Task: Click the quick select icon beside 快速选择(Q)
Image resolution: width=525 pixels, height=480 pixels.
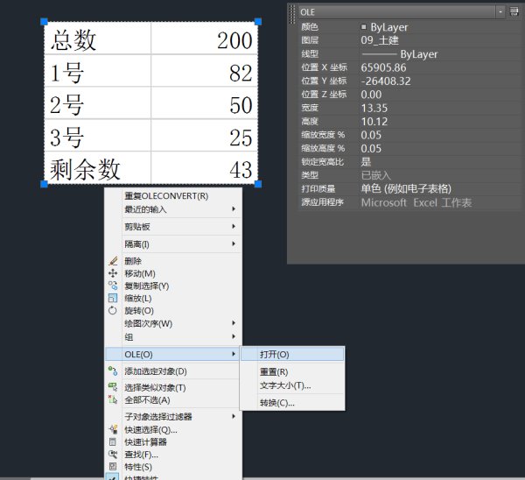Action: [113, 429]
